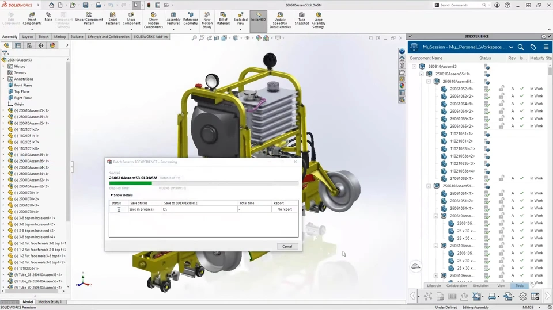Click the Home icon in task pane strip

[x=402, y=59]
